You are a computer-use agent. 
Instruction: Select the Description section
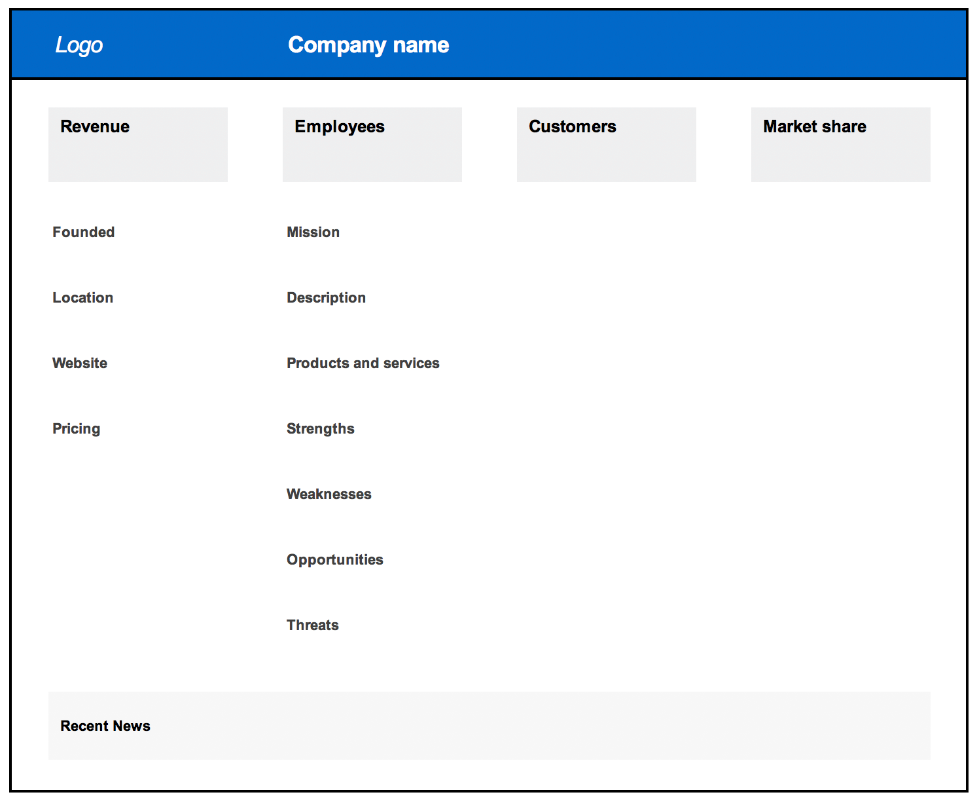(326, 297)
